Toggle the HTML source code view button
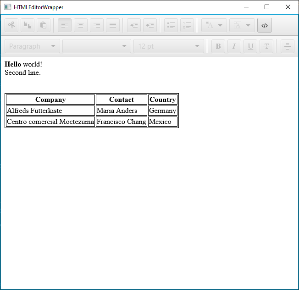The width and height of the screenshot is (299, 290). [x=265, y=25]
